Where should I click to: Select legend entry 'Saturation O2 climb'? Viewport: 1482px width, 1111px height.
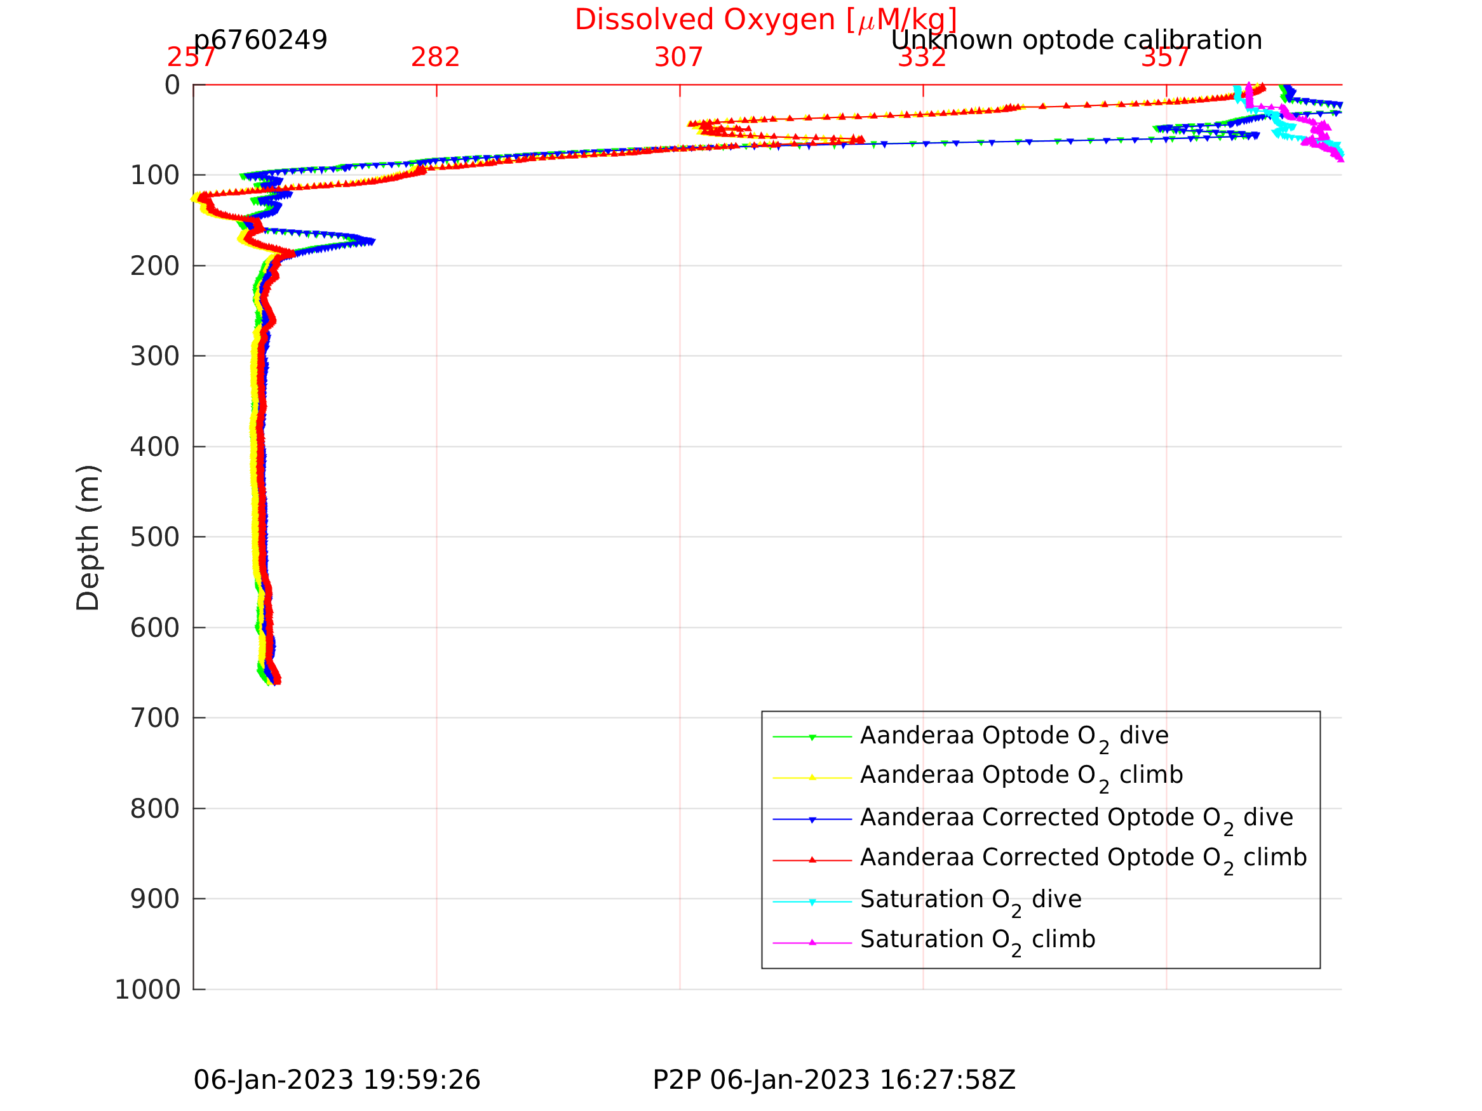point(978,941)
